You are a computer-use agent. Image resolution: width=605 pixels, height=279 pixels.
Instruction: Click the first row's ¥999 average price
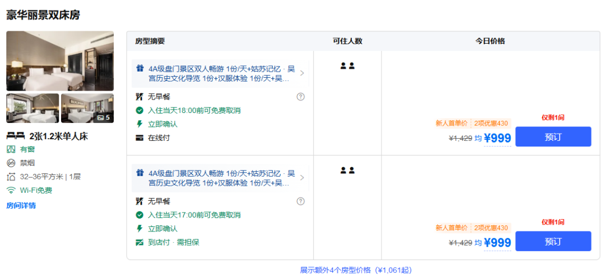click(497, 139)
